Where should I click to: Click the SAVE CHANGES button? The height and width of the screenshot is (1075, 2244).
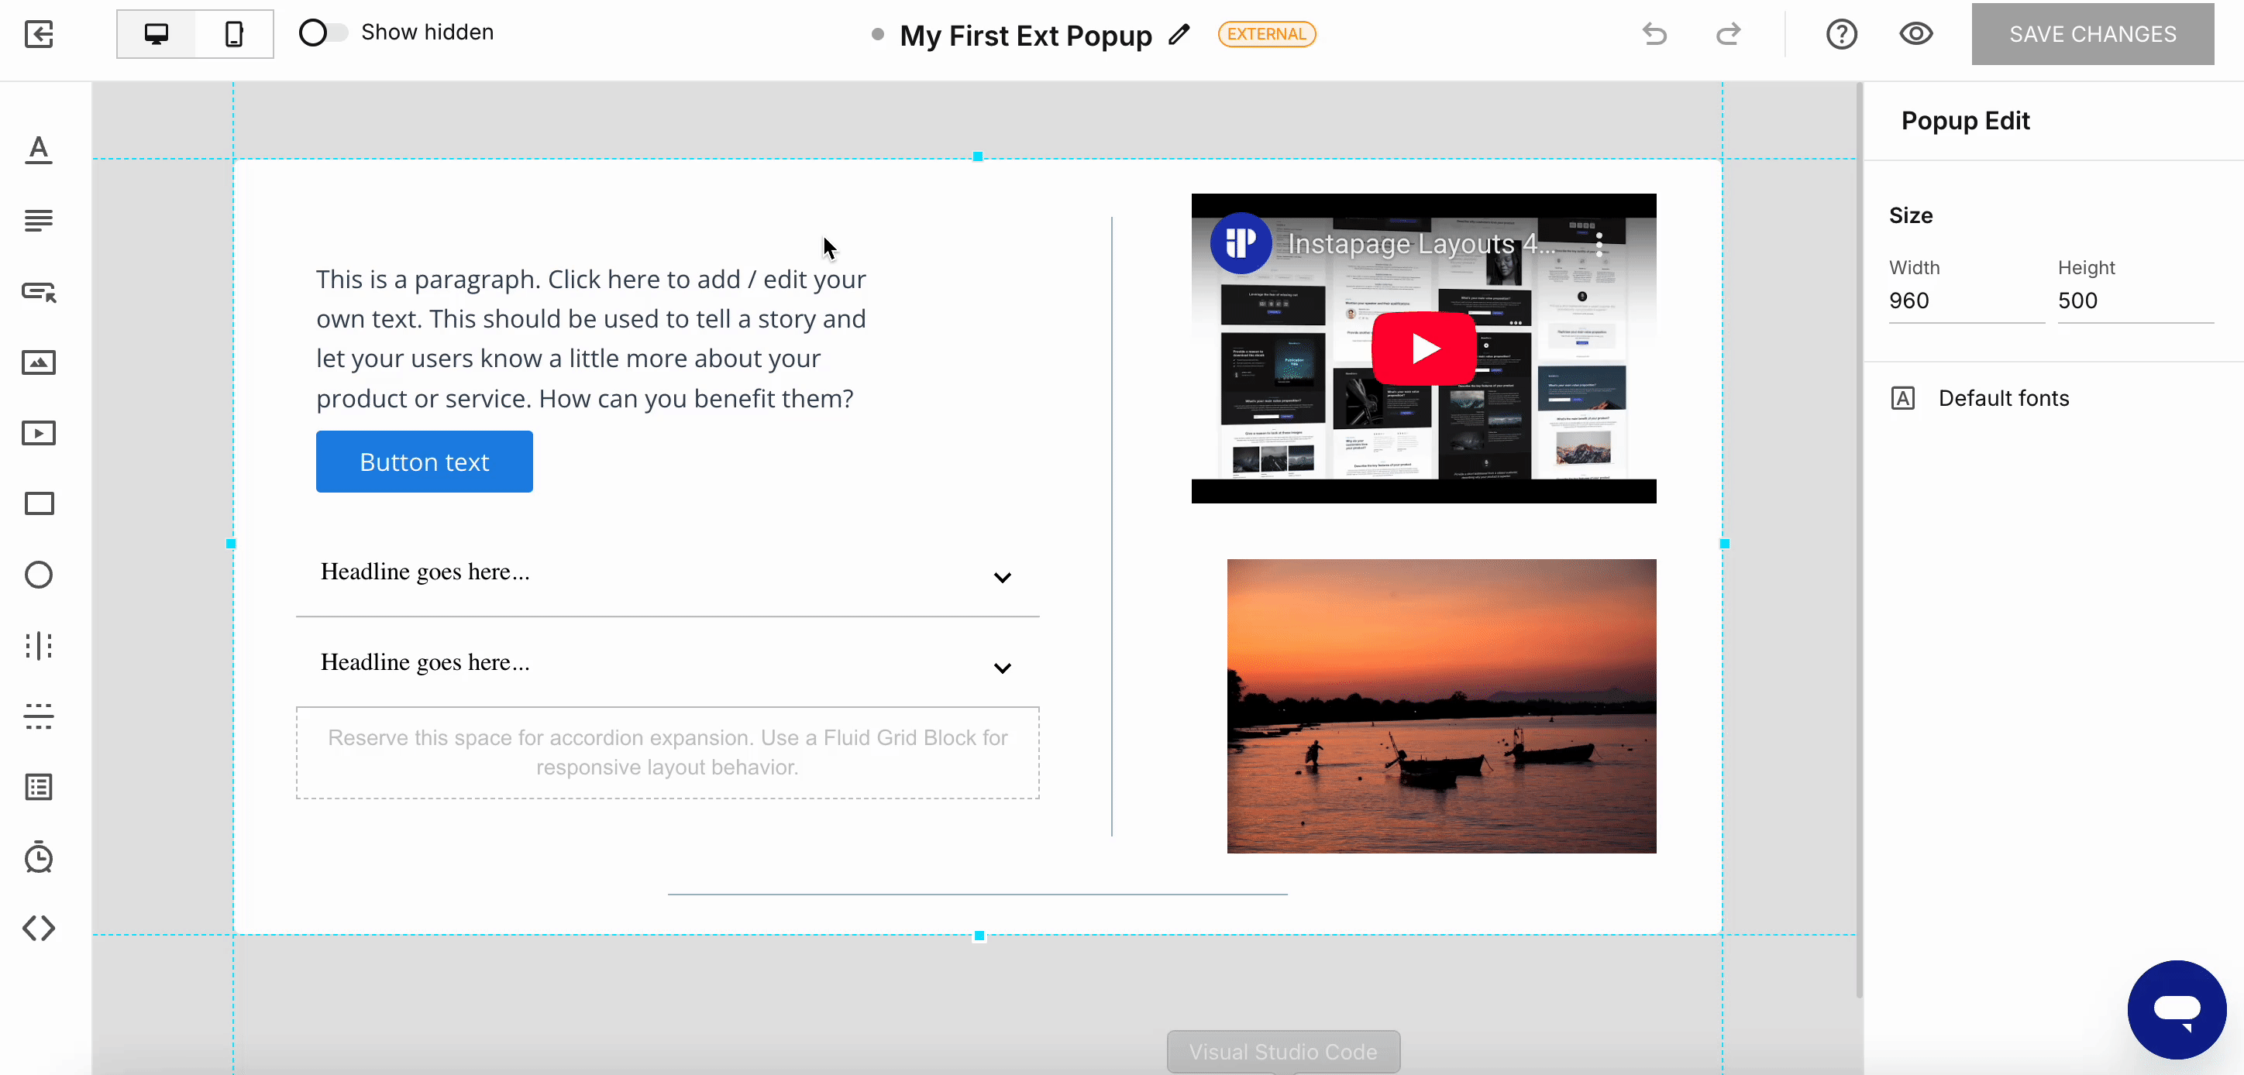[x=2092, y=34]
